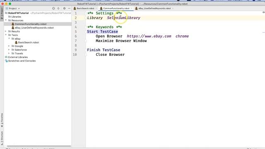Click 'Open Browser' on line 6

(109, 36)
